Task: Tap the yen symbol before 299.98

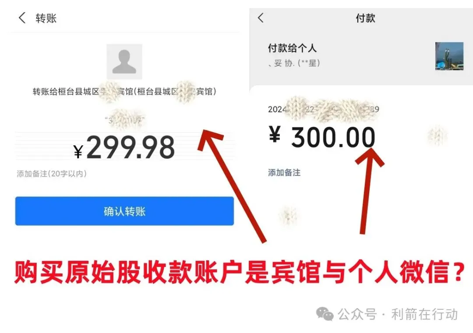Action: point(78,151)
